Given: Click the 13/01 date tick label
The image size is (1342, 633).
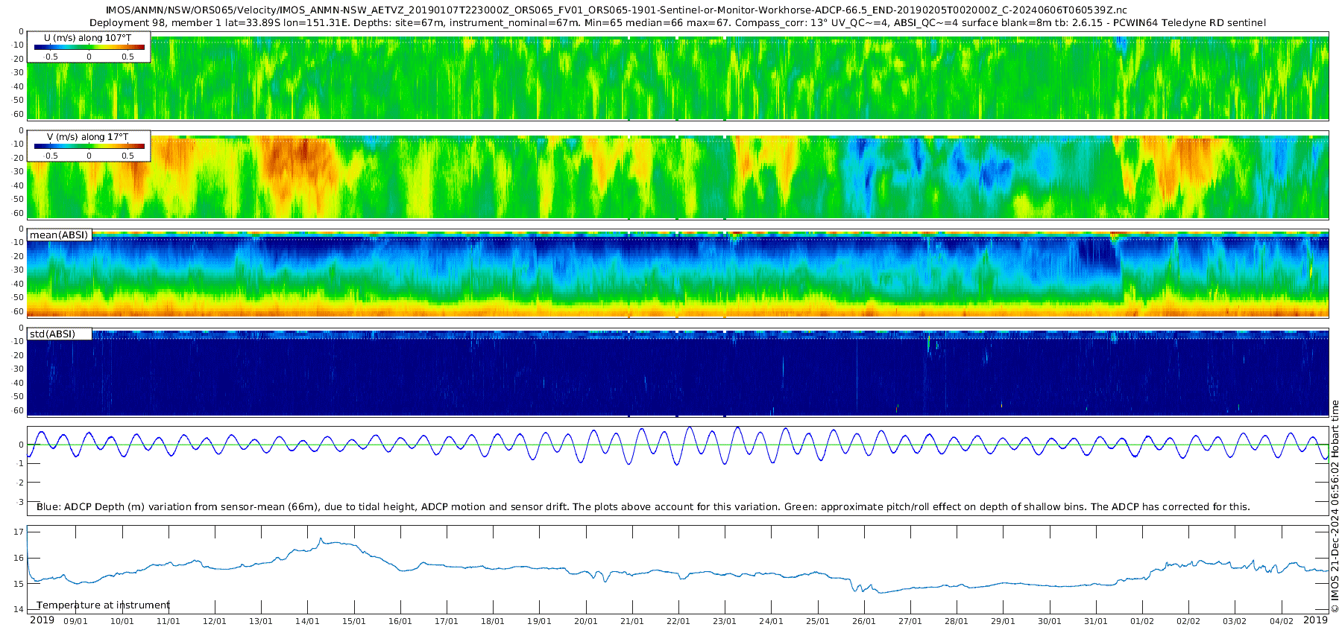Looking at the screenshot, I should pos(261,621).
